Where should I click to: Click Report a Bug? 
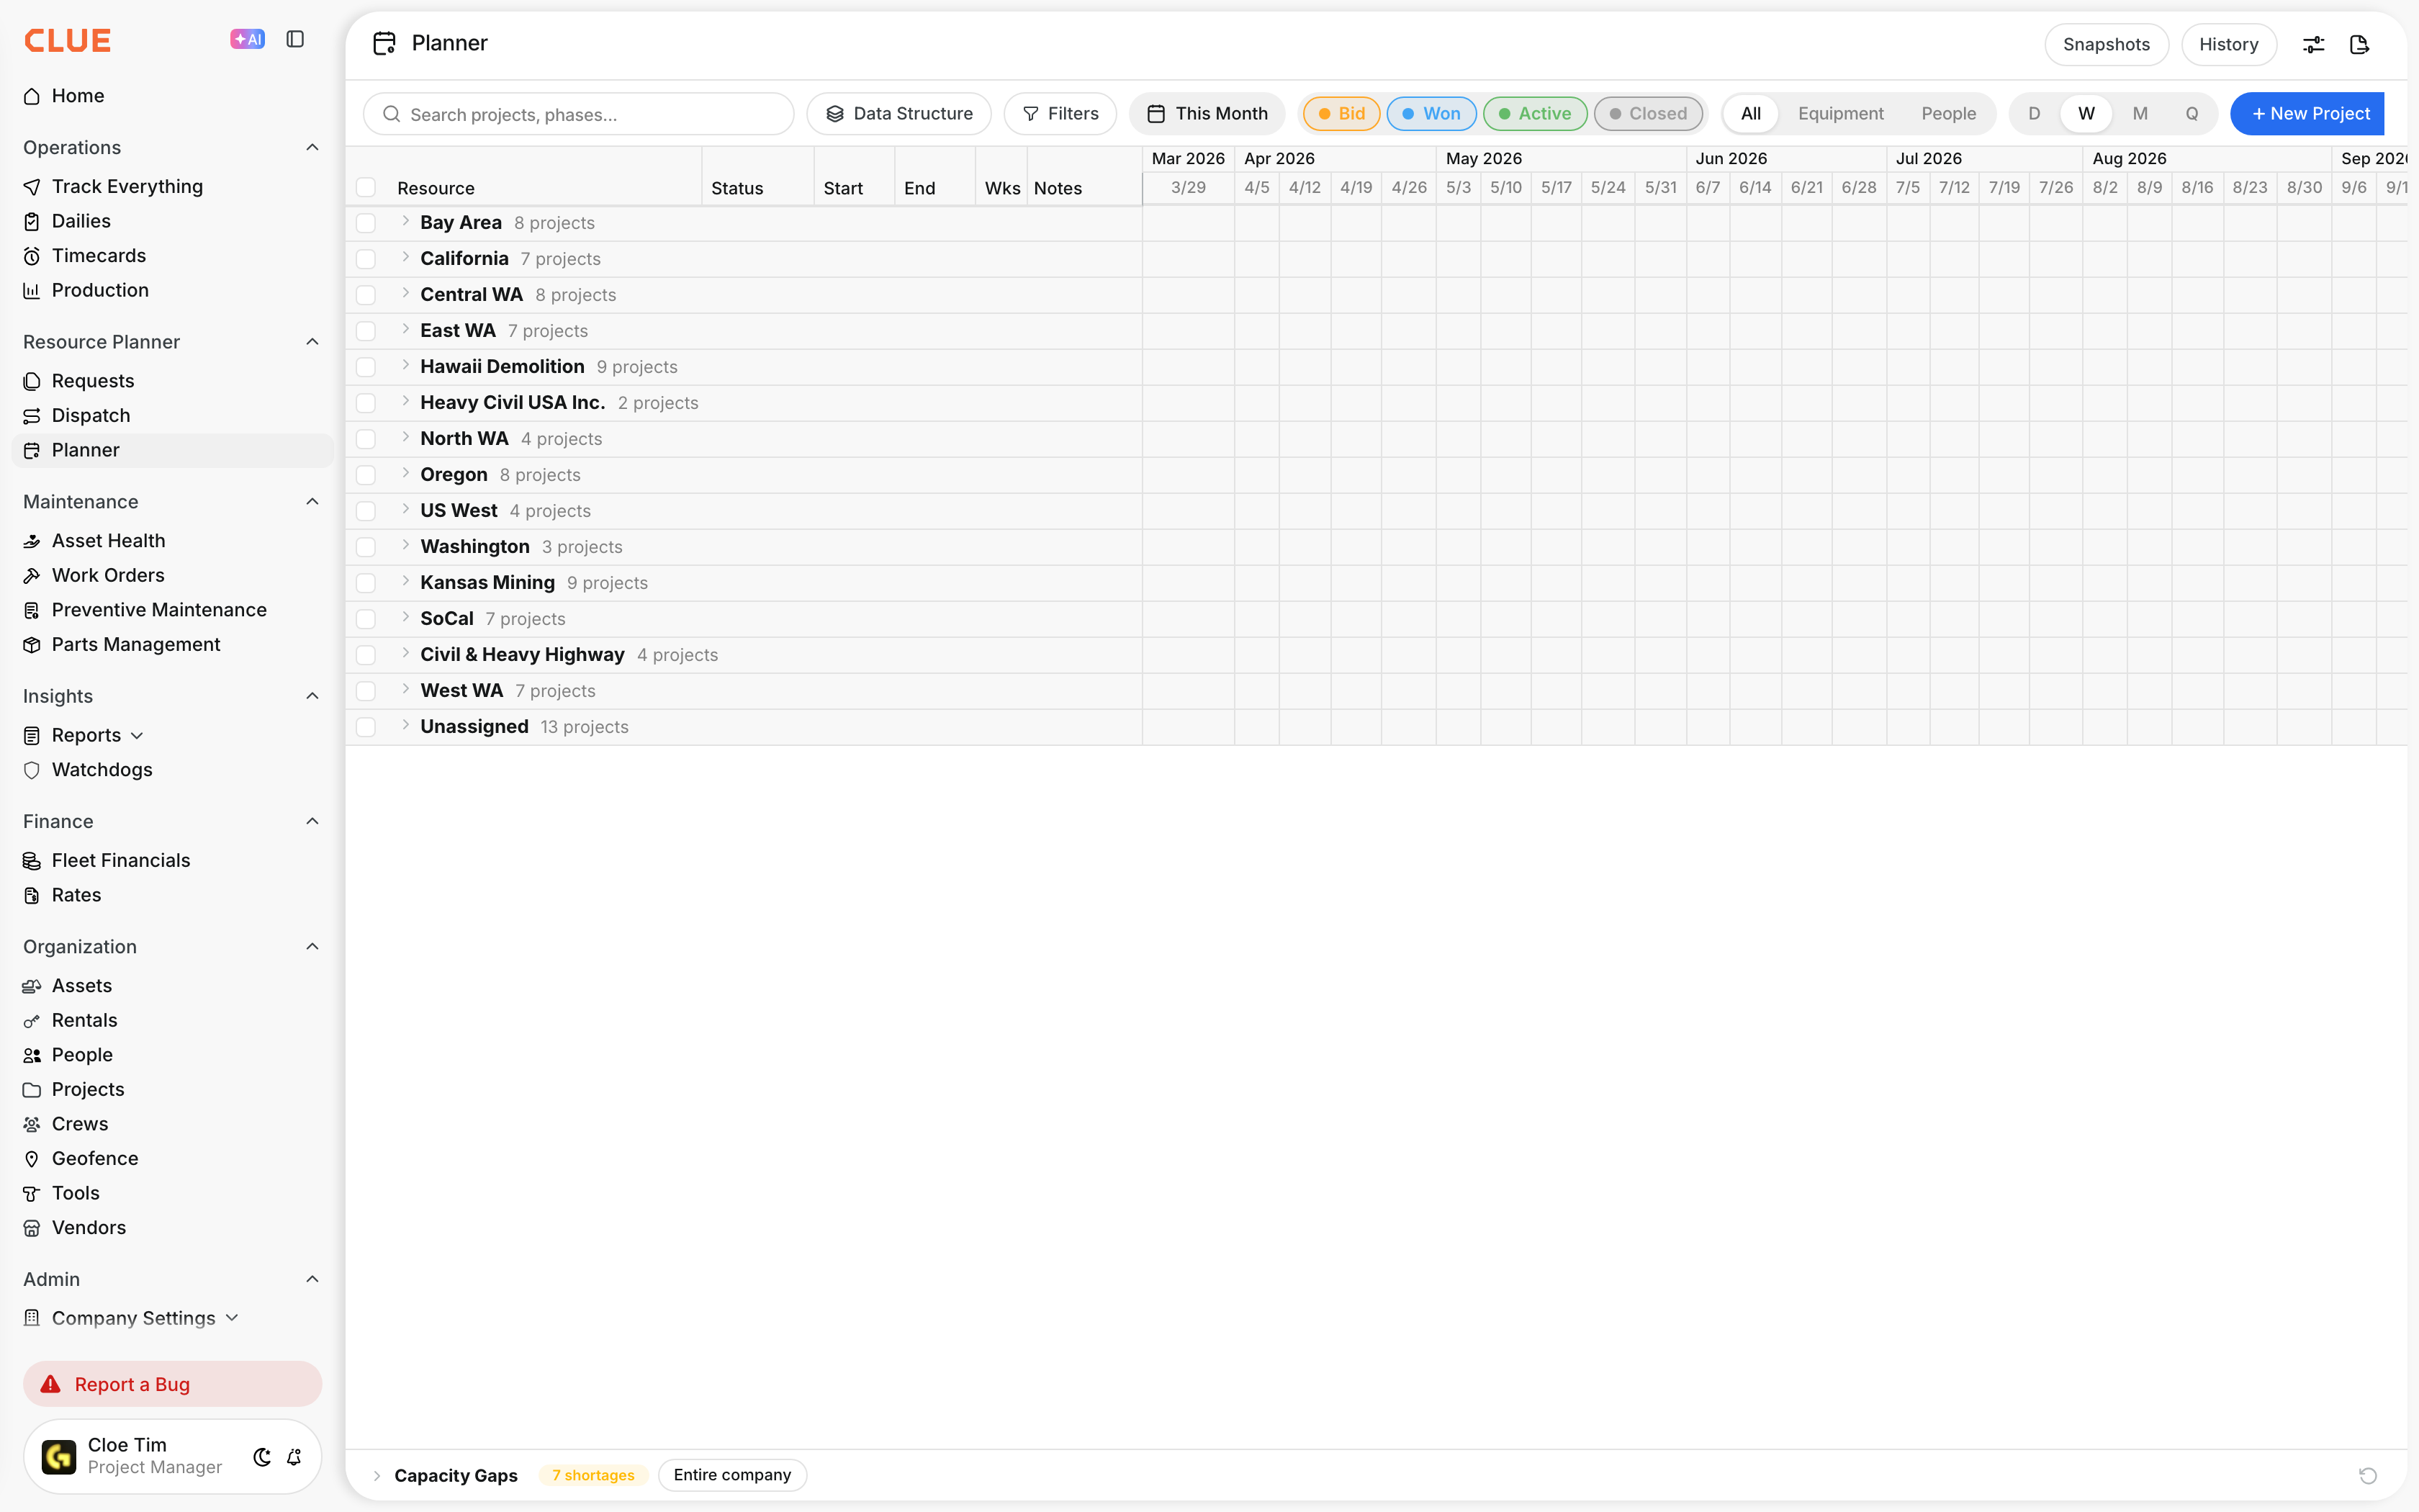172,1385
